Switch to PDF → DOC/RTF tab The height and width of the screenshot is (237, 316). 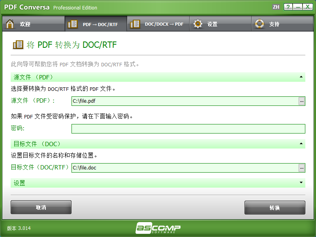96,24
